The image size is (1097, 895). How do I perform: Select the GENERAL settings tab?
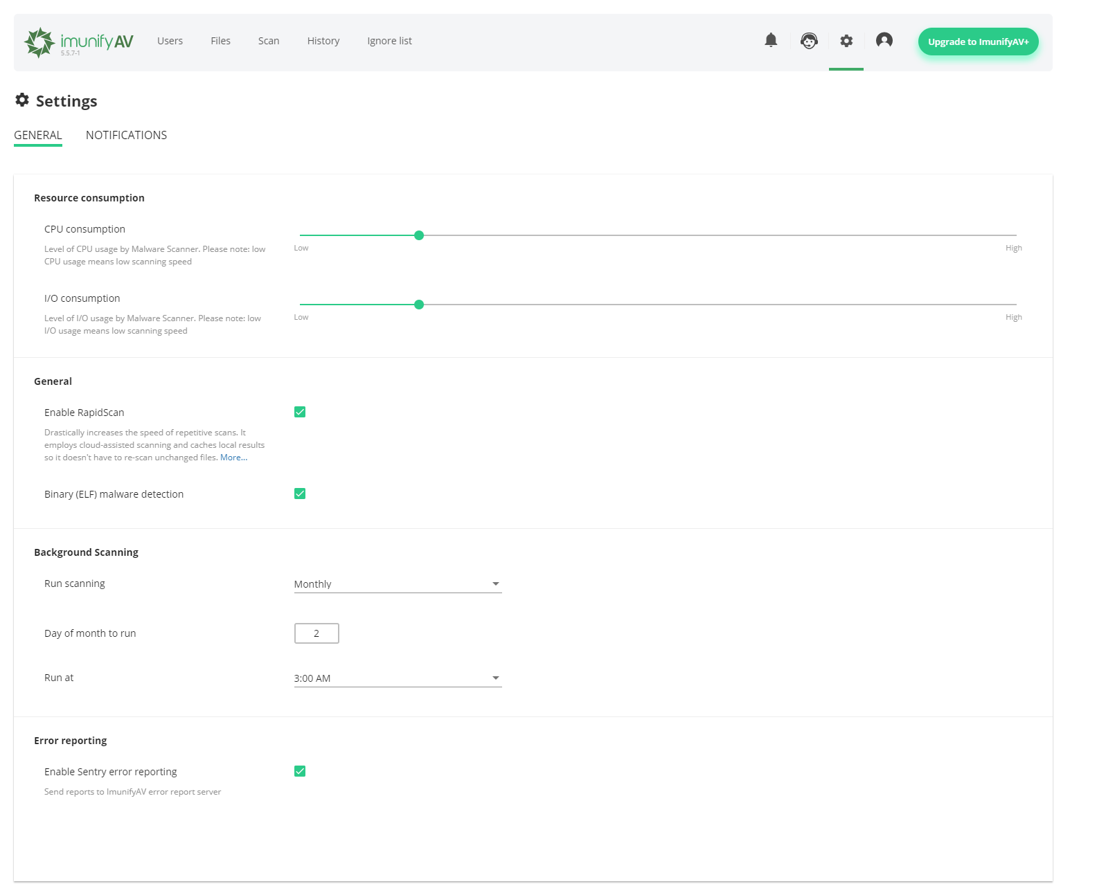38,135
